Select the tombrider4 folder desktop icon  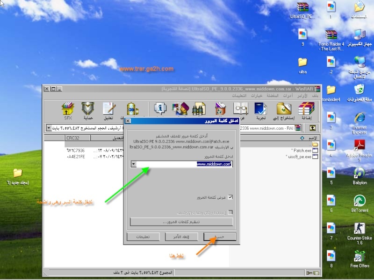pos(331,93)
